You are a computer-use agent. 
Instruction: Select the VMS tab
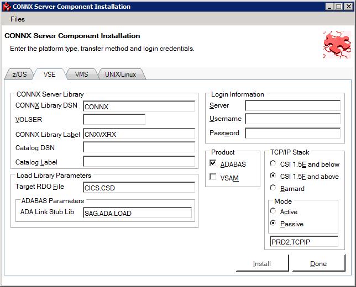[81, 75]
